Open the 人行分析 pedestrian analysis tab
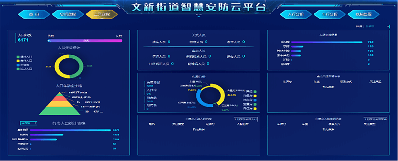The image size is (398, 161). pos(296,14)
